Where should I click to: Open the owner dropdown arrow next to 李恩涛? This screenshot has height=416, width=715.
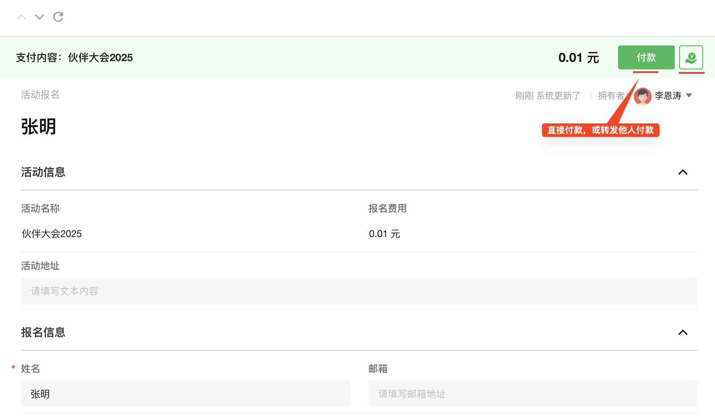689,96
